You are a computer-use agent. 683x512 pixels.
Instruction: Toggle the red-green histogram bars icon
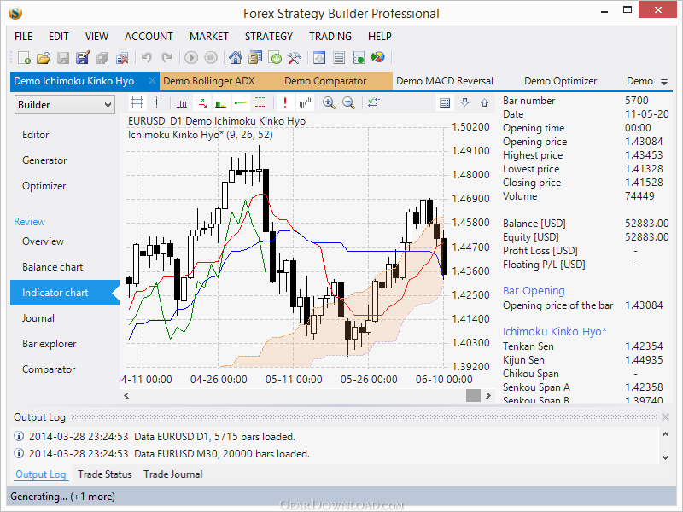pyautogui.click(x=305, y=102)
